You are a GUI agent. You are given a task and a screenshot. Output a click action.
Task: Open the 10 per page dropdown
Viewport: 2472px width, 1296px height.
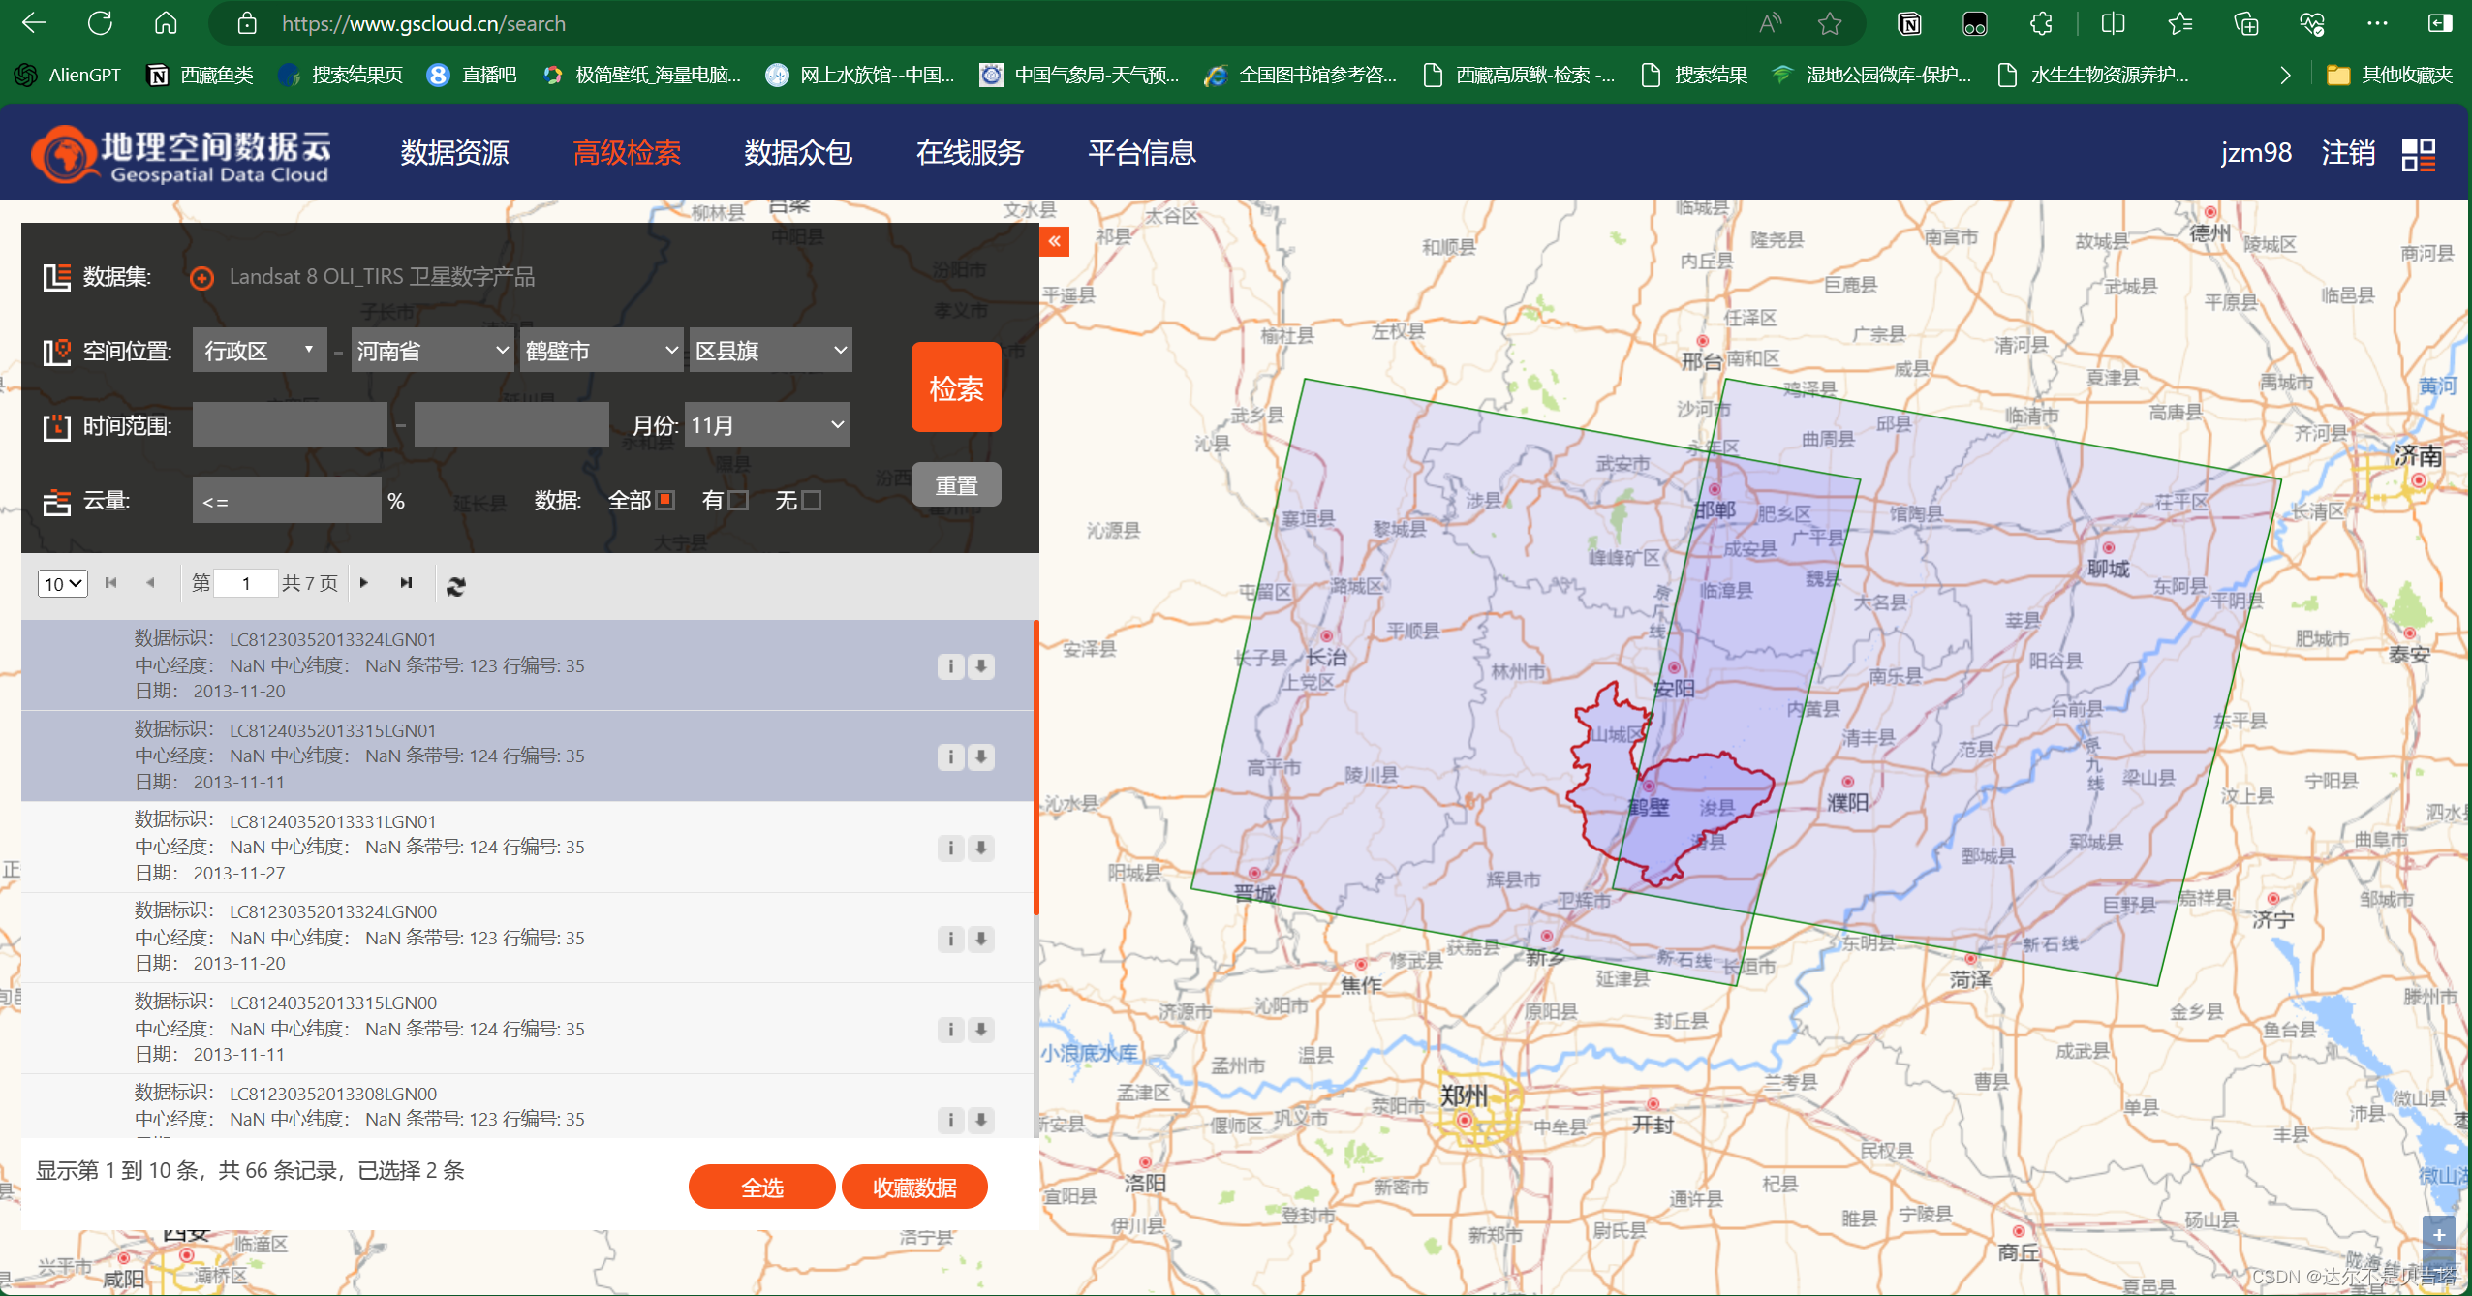pyautogui.click(x=62, y=584)
